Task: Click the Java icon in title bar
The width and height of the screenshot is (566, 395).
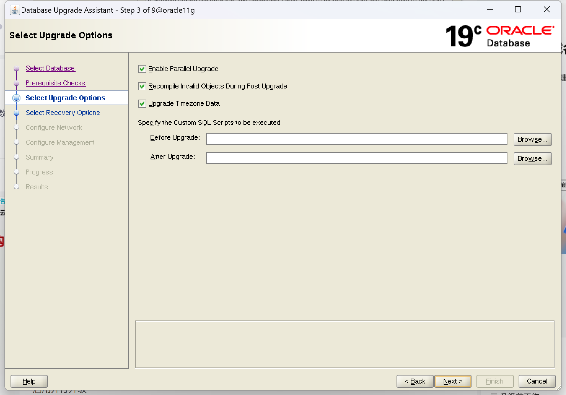Action: click(x=15, y=10)
